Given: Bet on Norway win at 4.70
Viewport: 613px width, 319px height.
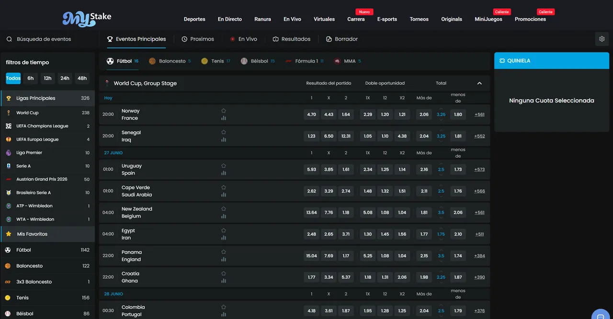Looking at the screenshot, I should (x=311, y=114).
